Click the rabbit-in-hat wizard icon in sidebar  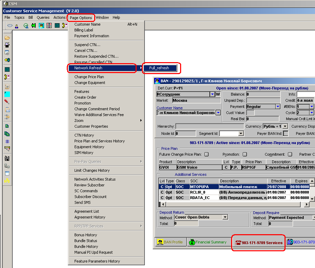7,45
